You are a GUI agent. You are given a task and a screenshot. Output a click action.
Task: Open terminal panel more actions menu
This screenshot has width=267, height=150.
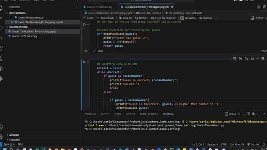259,114
